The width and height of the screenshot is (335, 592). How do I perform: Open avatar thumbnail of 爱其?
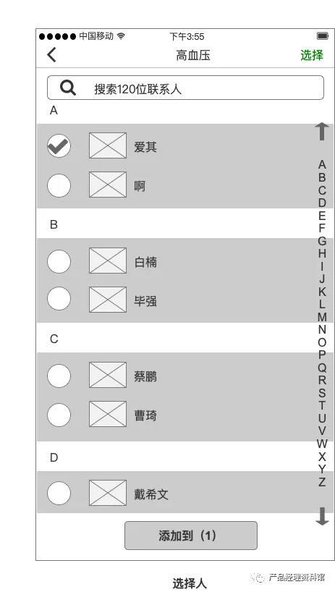pyautogui.click(x=108, y=145)
